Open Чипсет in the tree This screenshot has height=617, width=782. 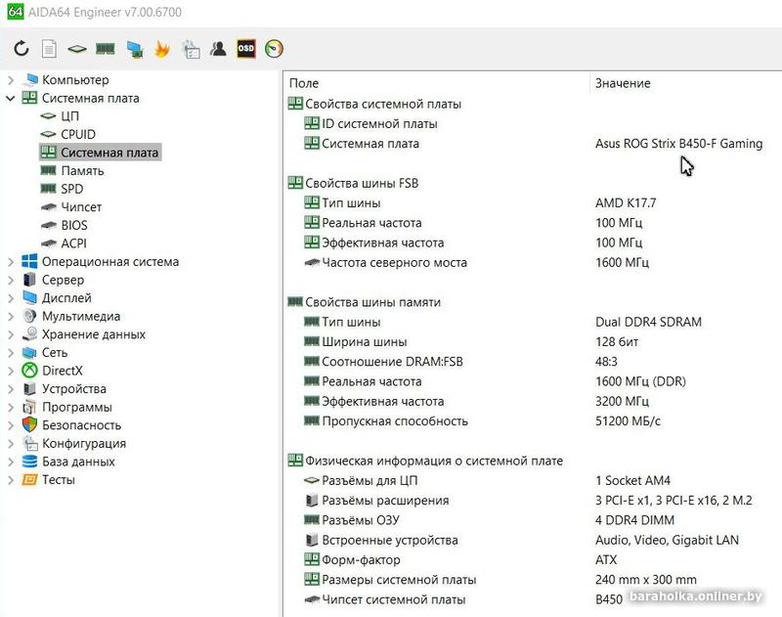(81, 207)
